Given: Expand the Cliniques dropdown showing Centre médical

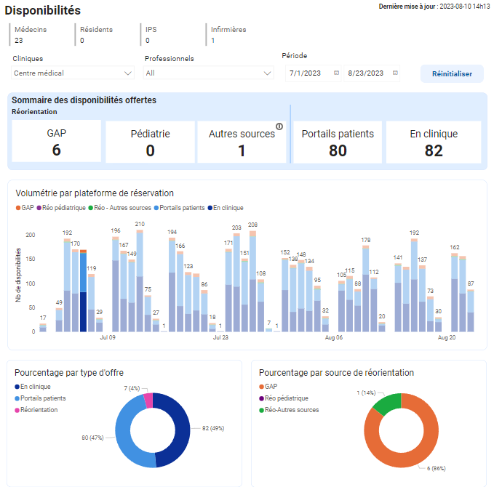Looking at the screenshot, I should click(73, 73).
